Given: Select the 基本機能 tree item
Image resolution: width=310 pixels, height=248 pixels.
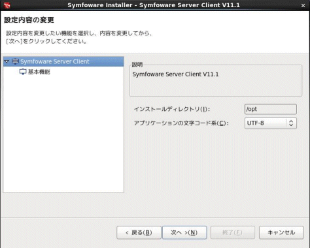Looking at the screenshot, I should 39,72.
